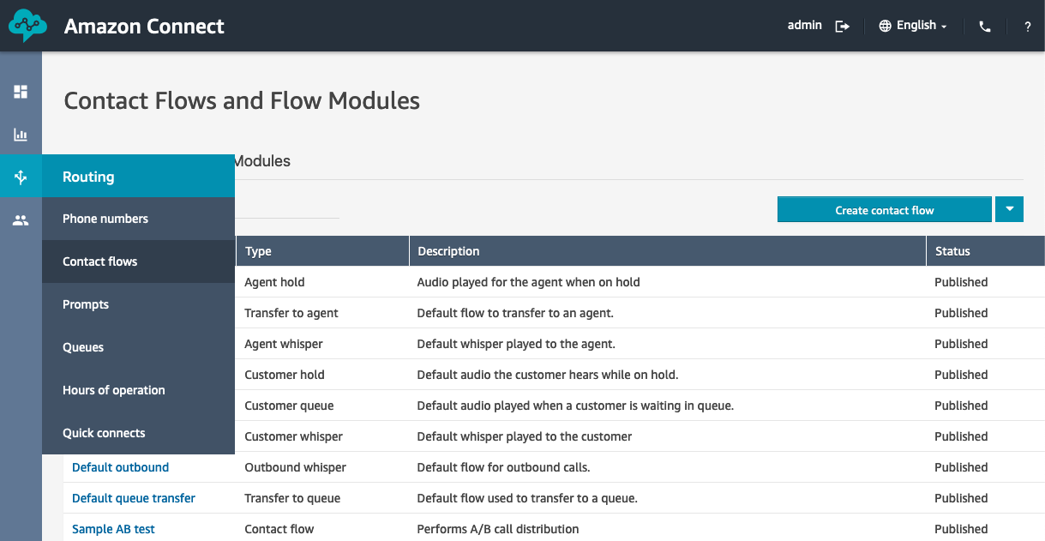
Task: Choose Contact flows in the Routing menu
Action: coord(100,261)
